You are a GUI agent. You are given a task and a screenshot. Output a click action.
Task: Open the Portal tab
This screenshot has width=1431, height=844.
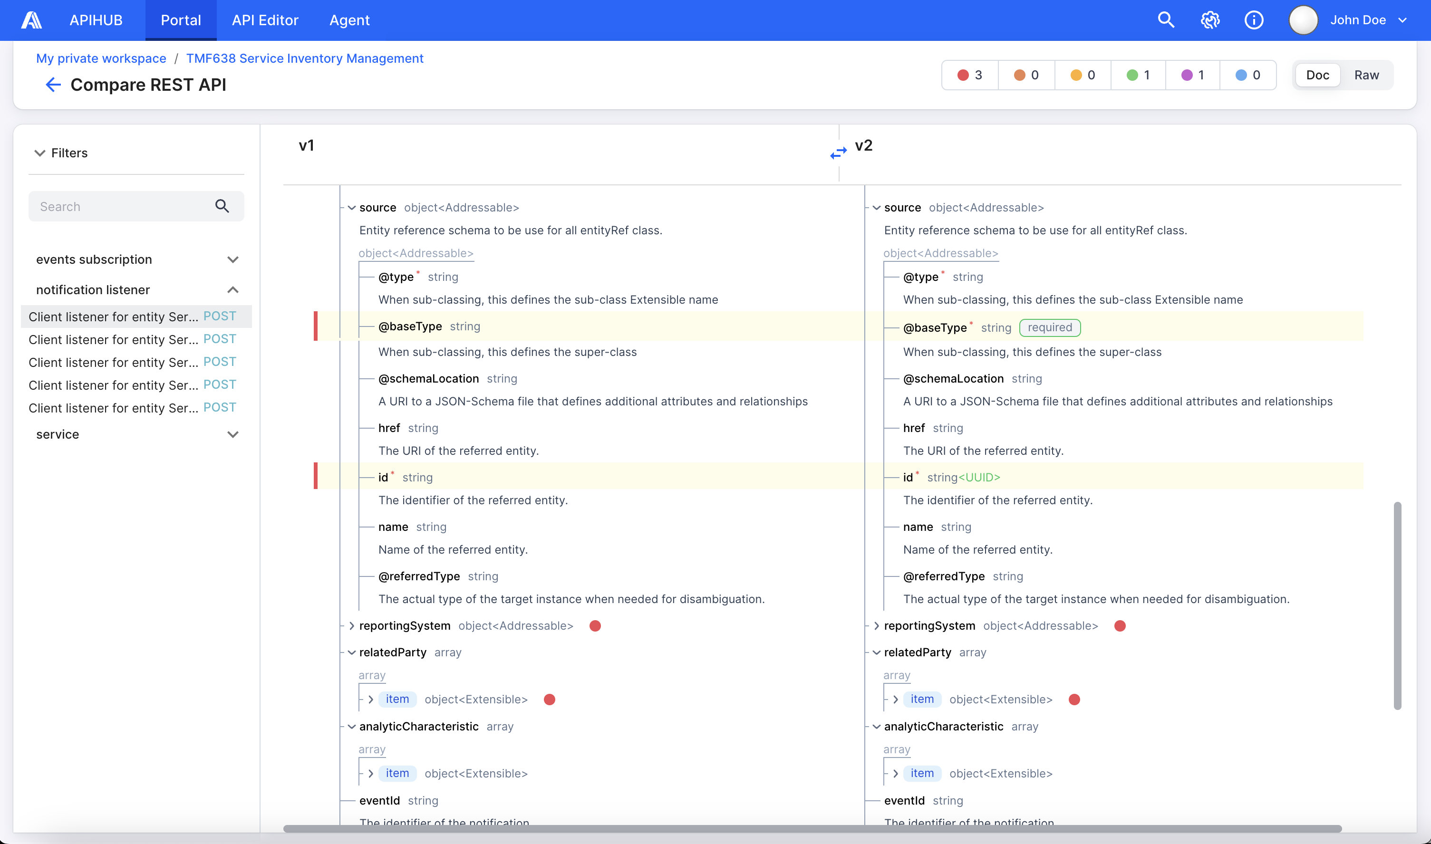(181, 20)
